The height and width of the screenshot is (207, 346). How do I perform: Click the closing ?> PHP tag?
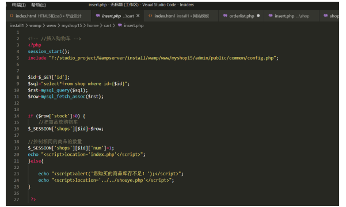[33, 200]
